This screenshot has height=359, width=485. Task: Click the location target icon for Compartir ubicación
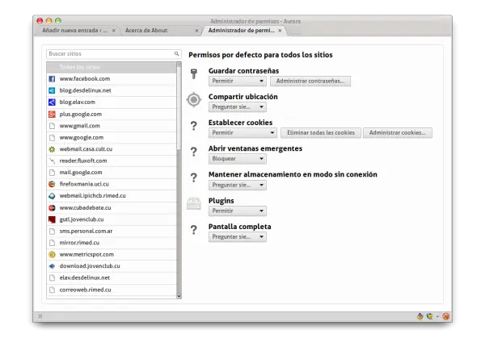tap(194, 100)
